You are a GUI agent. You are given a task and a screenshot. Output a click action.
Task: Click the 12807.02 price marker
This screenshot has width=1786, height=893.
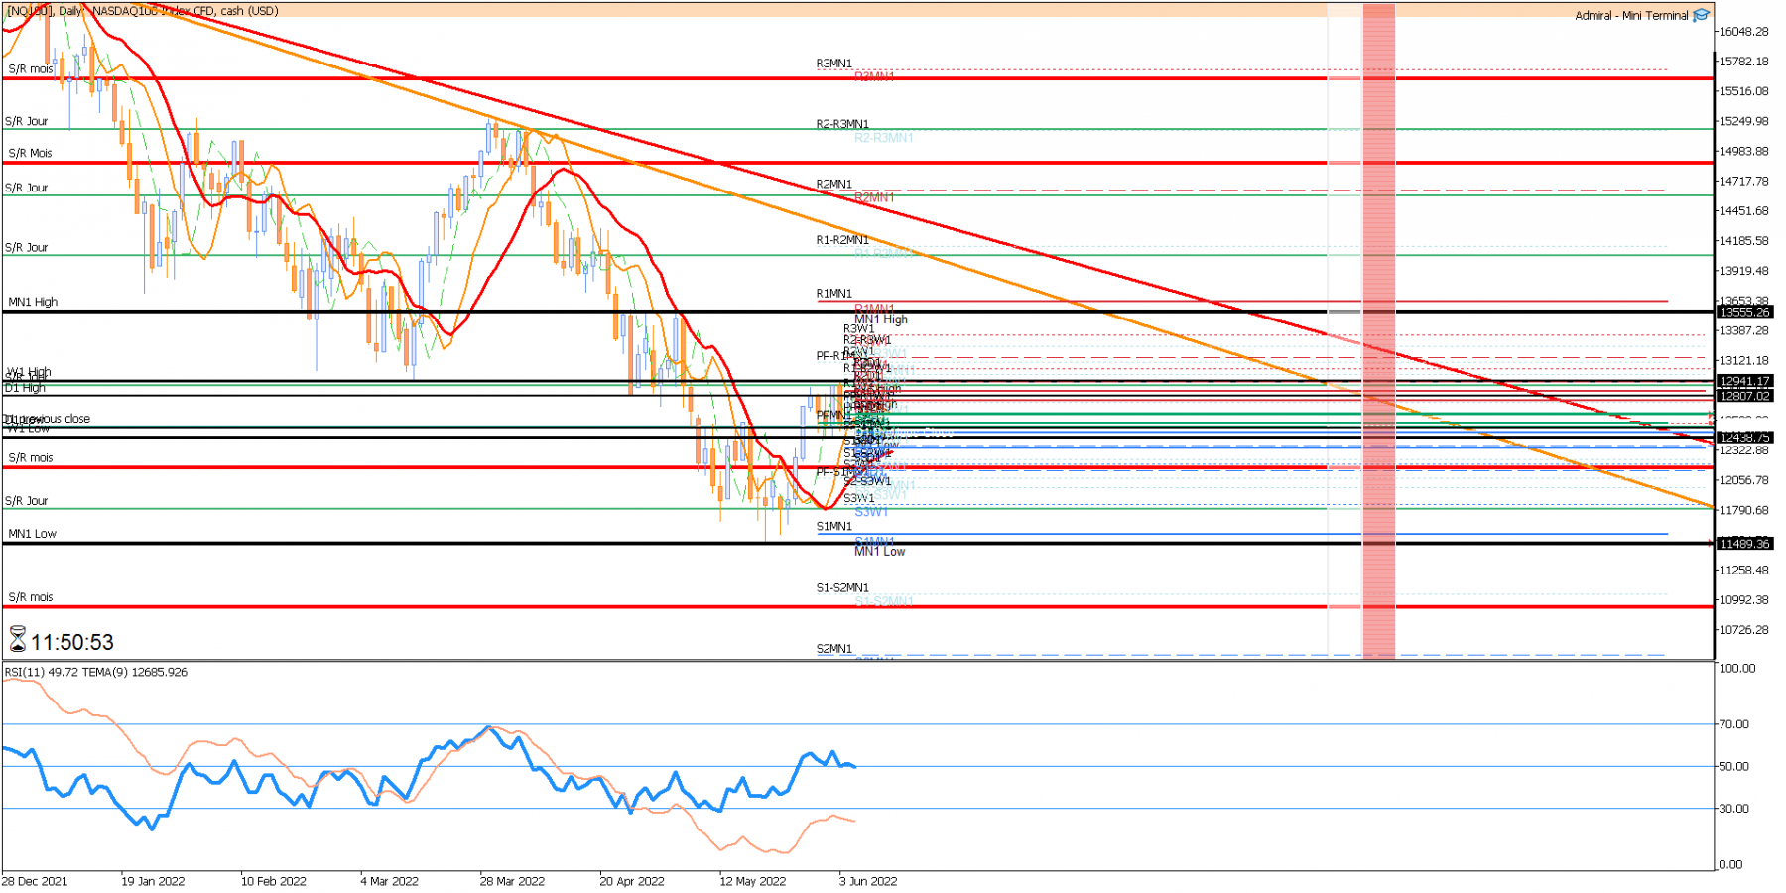1743,396
